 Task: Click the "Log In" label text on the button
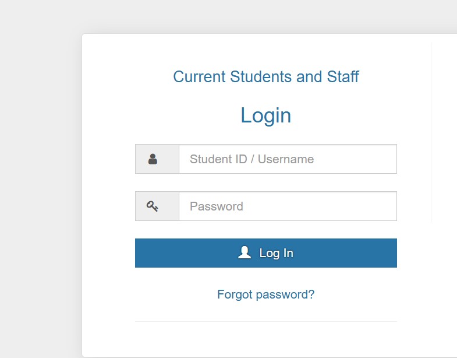pos(277,253)
